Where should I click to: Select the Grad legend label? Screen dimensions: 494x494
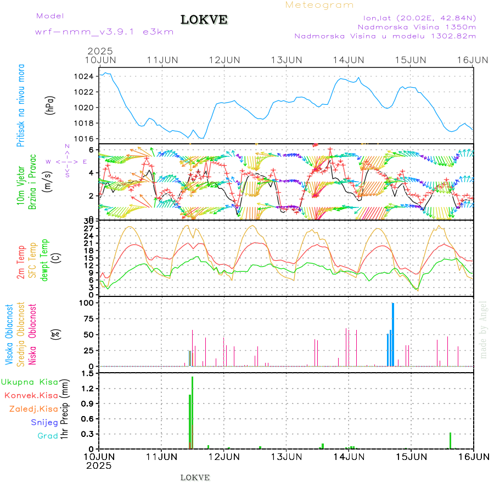(x=48, y=436)
